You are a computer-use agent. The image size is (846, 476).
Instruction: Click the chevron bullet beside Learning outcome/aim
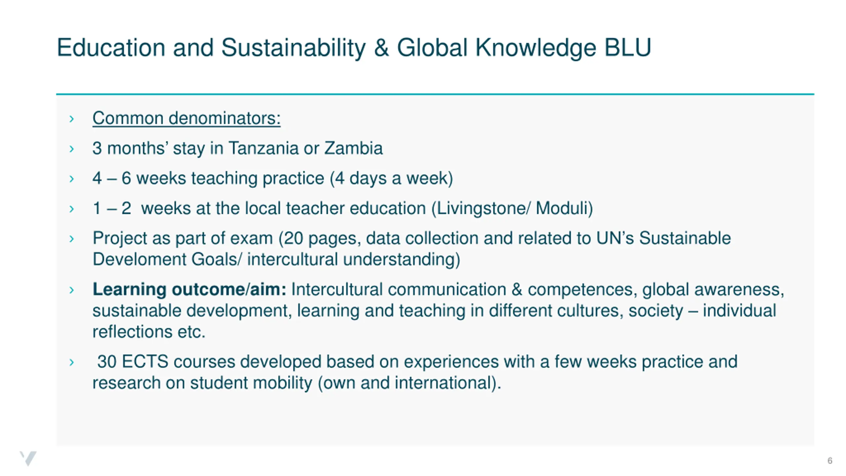[72, 290]
